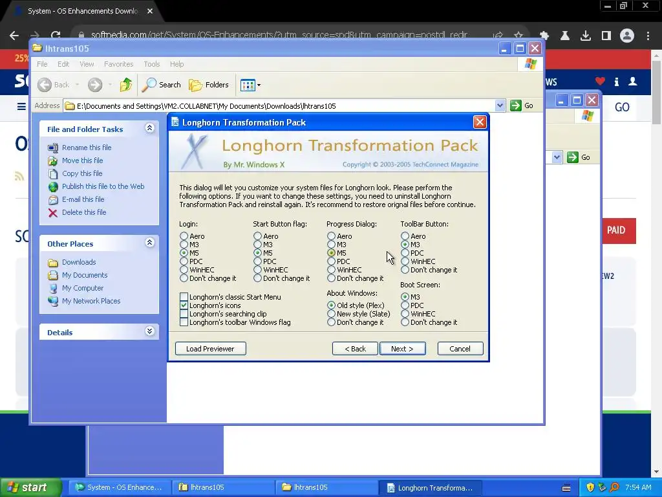This screenshot has height=497, width=662.
Task: Open Tools menu in lhtrans105 window
Action: pos(151,64)
